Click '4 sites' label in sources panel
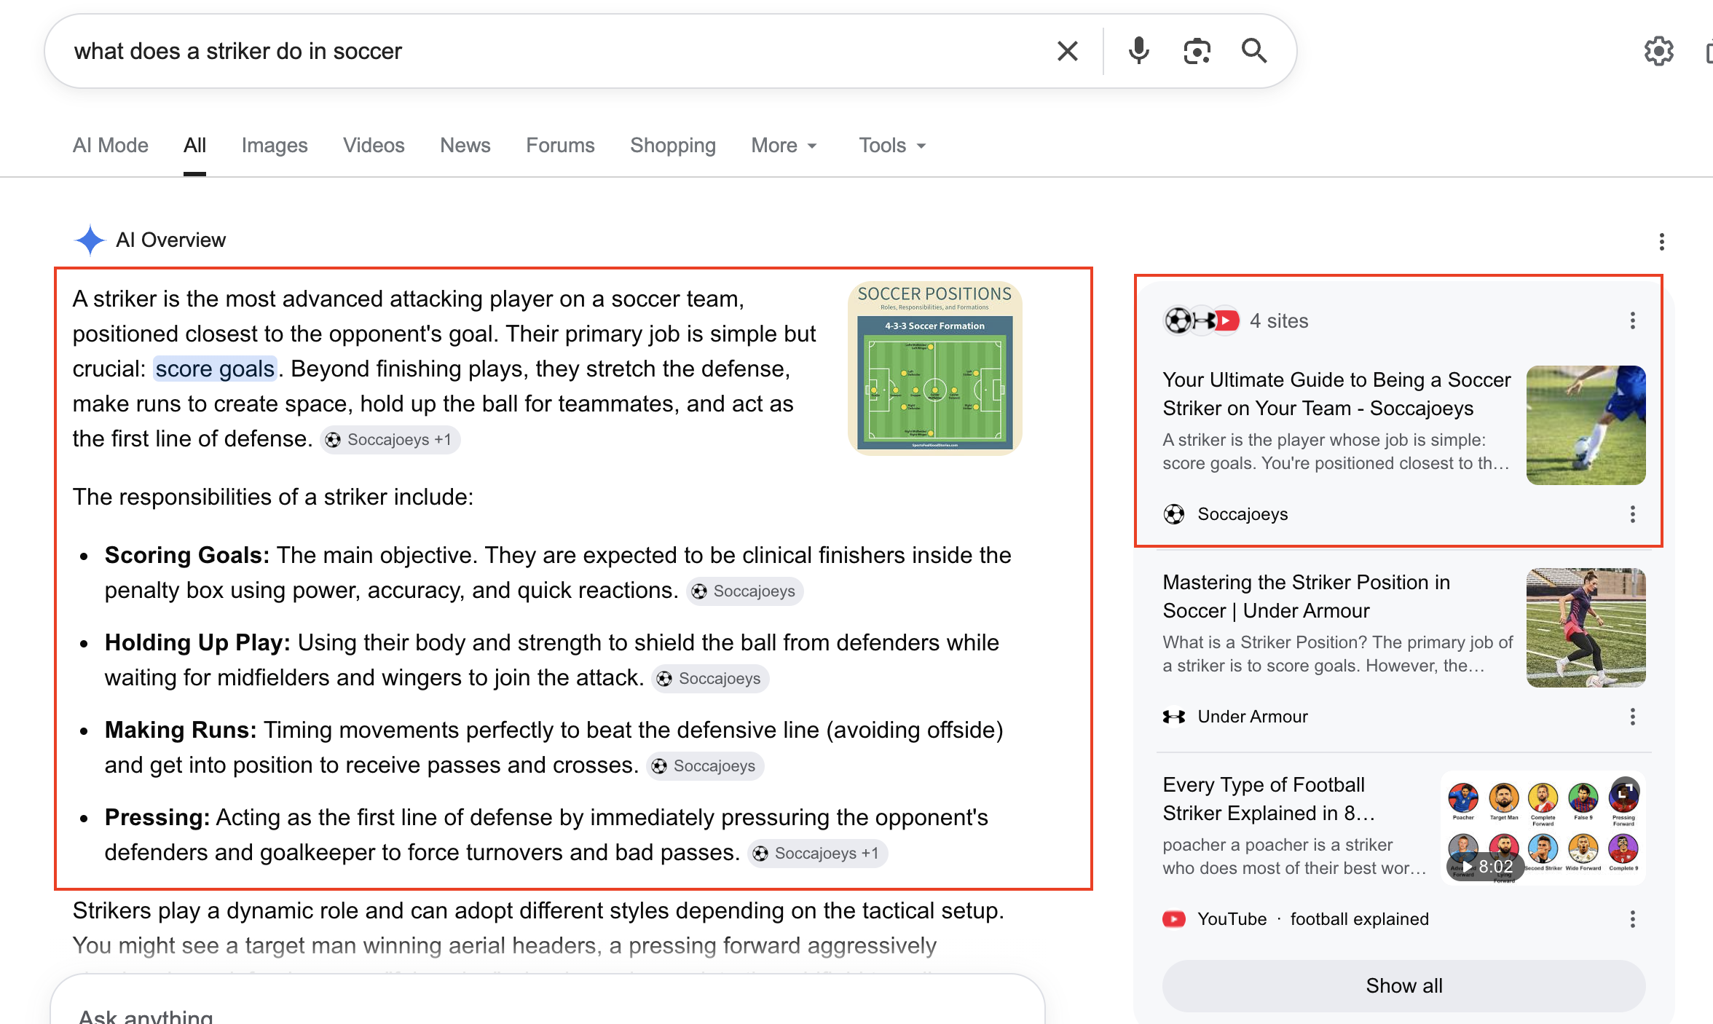The image size is (1713, 1024). (x=1279, y=320)
